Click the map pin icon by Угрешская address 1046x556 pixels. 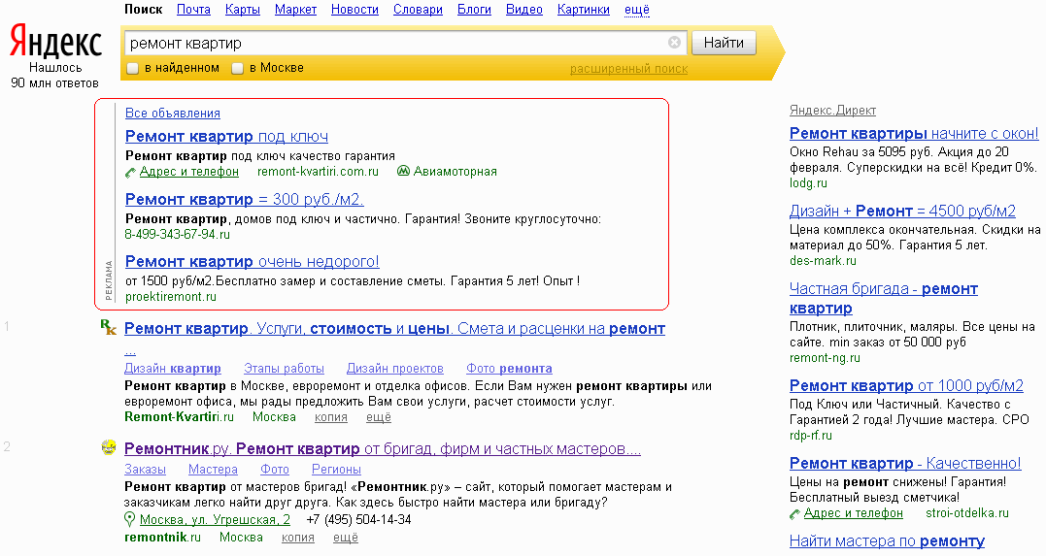coord(129,519)
